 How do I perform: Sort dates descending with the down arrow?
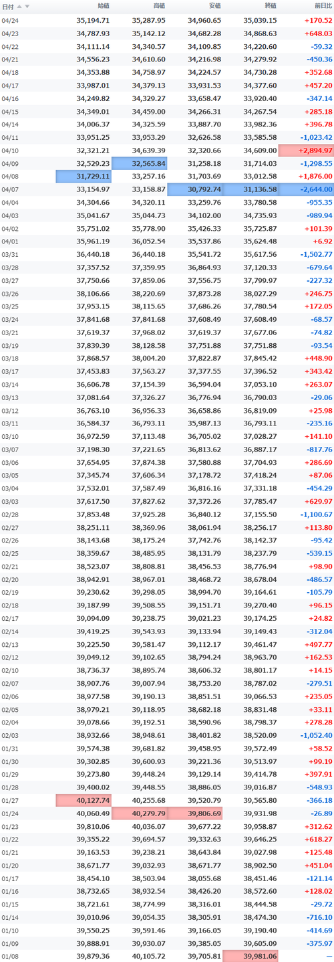coord(27,6)
